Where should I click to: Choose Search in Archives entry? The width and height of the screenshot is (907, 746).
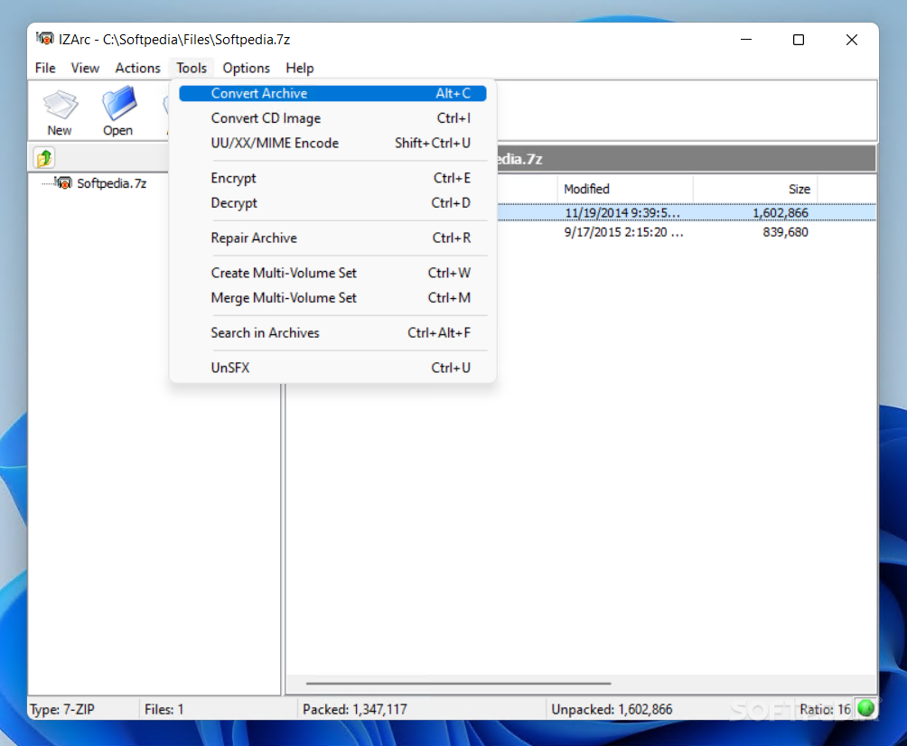332,332
